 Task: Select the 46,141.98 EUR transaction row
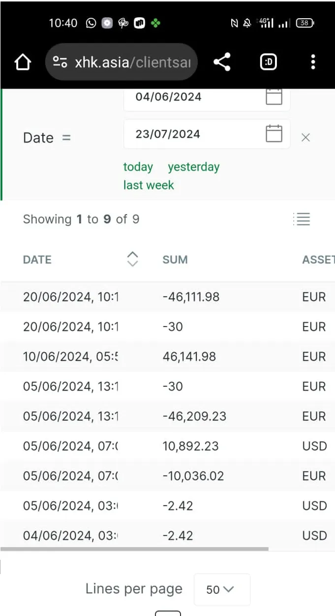[167, 357]
